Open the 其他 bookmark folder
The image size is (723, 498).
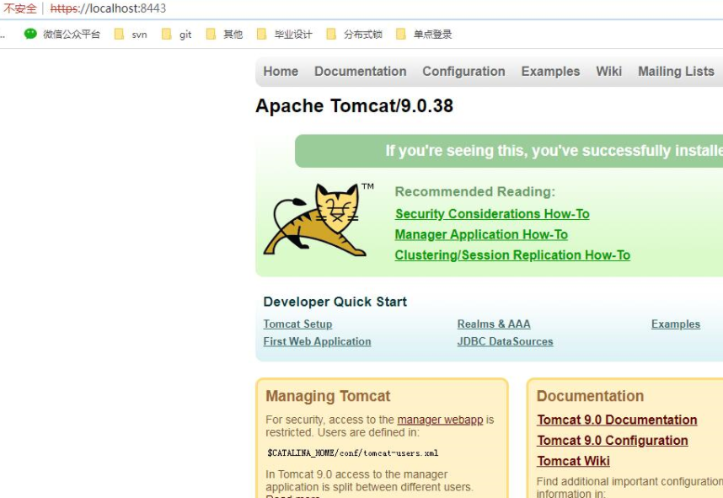224,34
